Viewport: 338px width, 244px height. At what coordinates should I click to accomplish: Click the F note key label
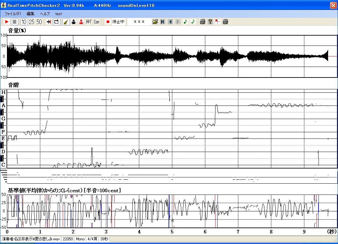tap(3, 132)
